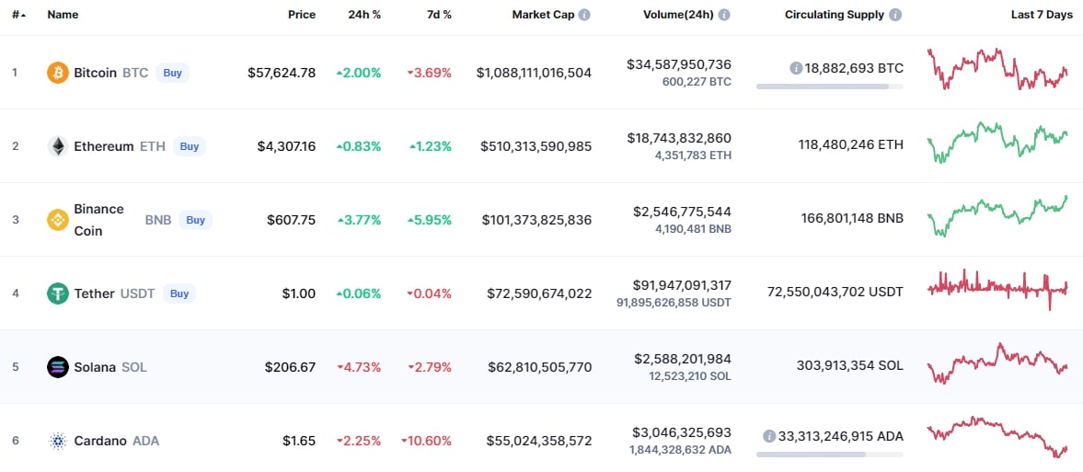1083x472 pixels.
Task: Sort table by Name column
Action: pos(63,15)
